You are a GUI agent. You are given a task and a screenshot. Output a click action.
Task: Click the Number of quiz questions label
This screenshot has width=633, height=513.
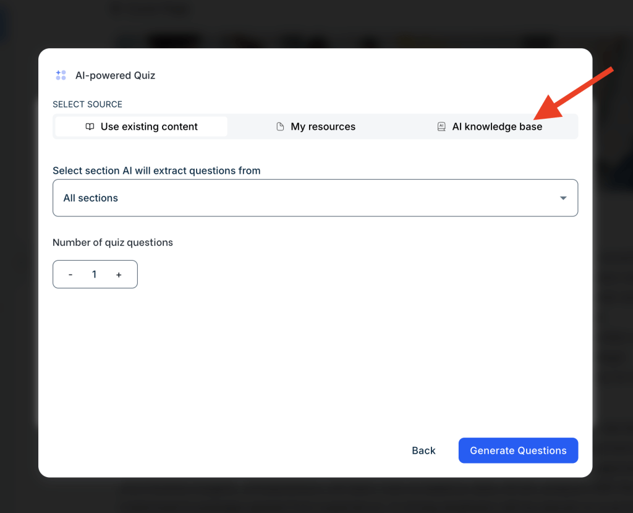[113, 242]
